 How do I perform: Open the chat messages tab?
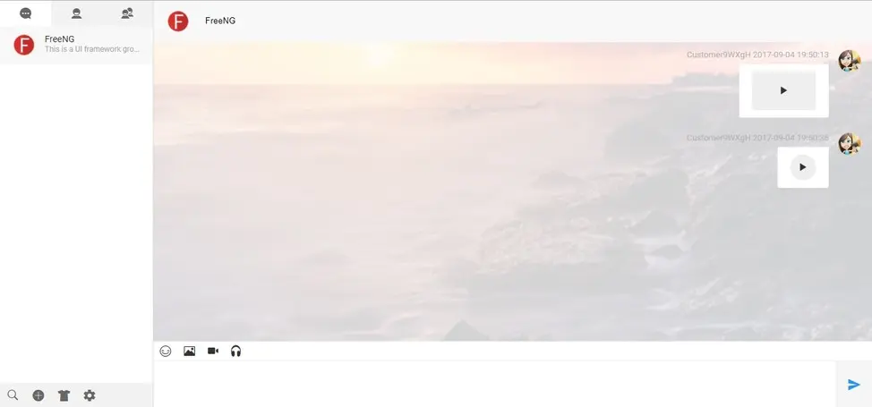26,13
